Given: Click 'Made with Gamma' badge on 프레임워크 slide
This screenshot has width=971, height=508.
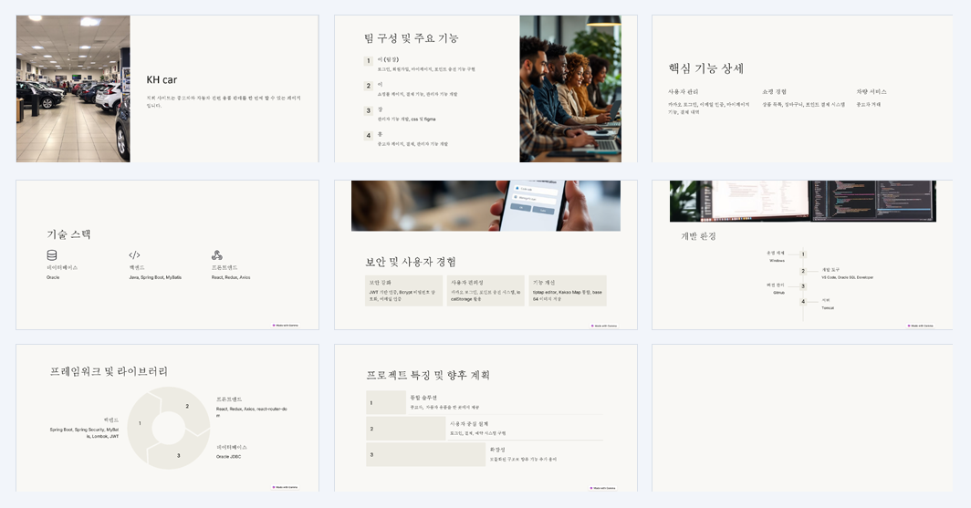Looking at the screenshot, I should pos(286,487).
